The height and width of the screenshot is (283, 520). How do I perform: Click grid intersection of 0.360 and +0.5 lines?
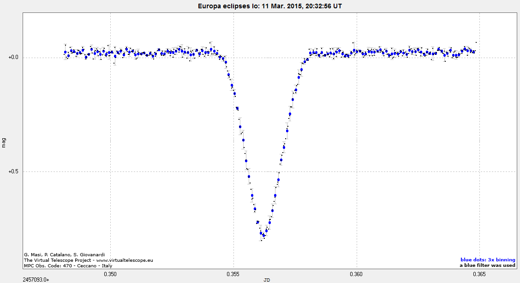357,171
